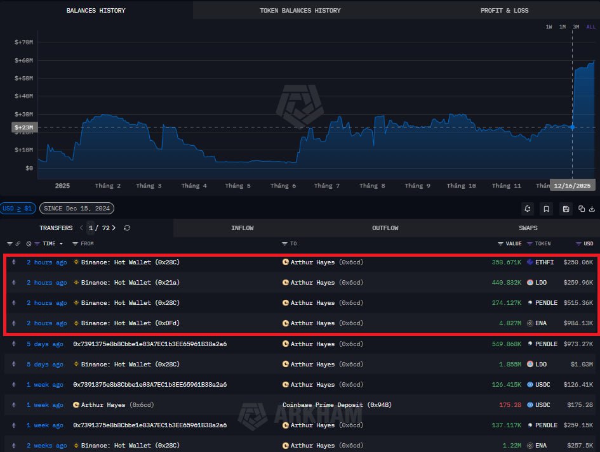Screen dimensions: 600x452
Task: Click the bookmark icon above transfers
Action: 546,209
